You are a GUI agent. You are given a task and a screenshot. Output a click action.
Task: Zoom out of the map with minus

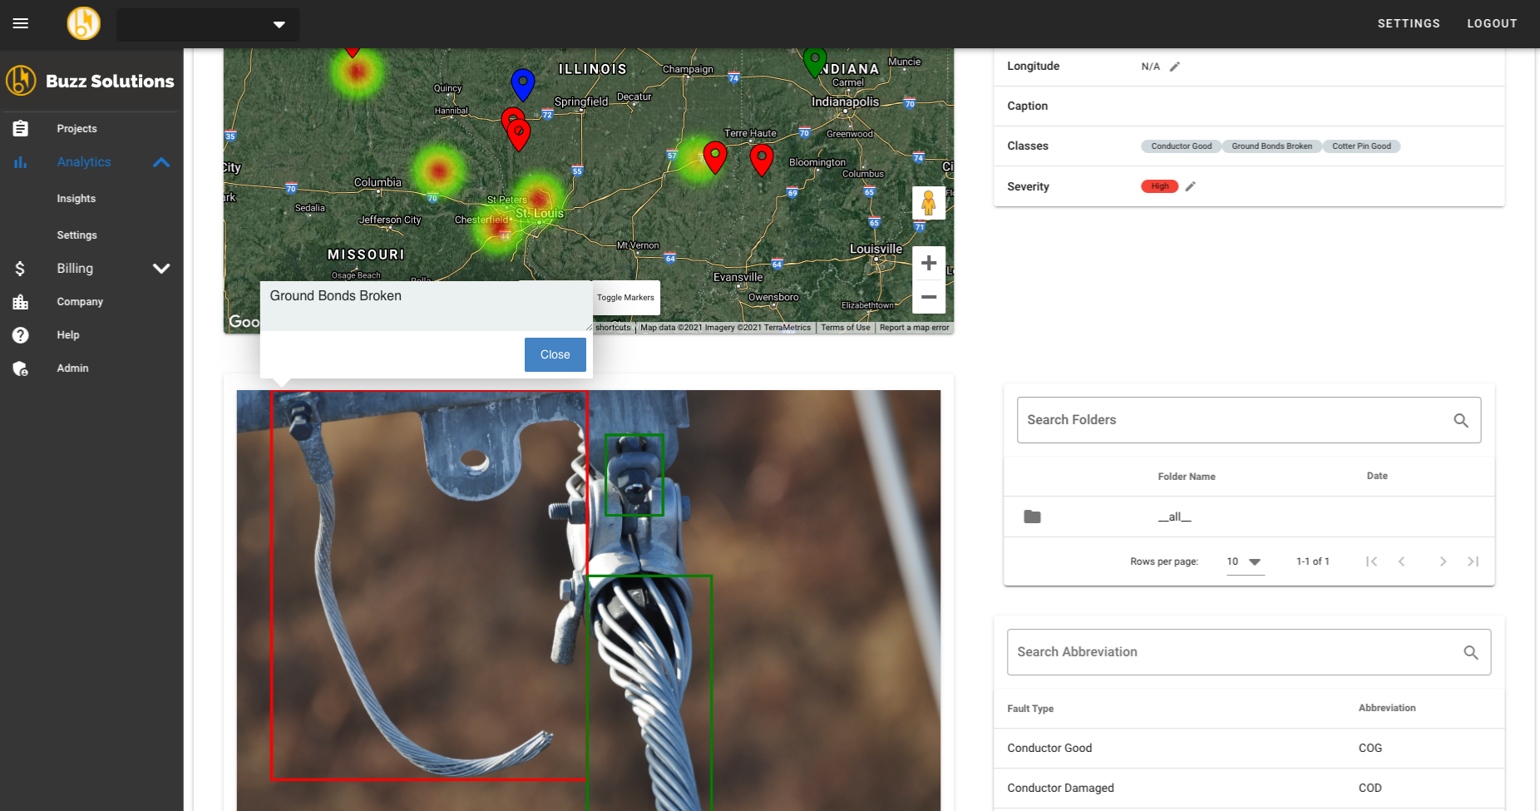[929, 297]
